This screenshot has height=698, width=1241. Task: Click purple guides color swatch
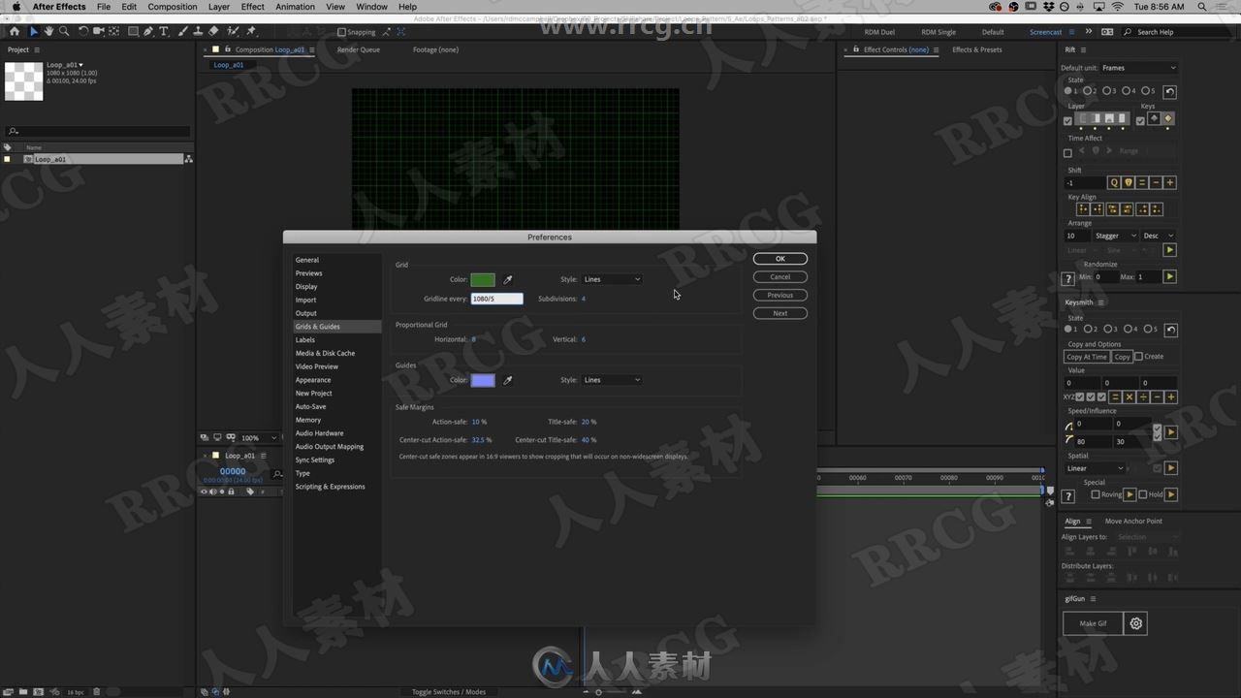(x=483, y=380)
